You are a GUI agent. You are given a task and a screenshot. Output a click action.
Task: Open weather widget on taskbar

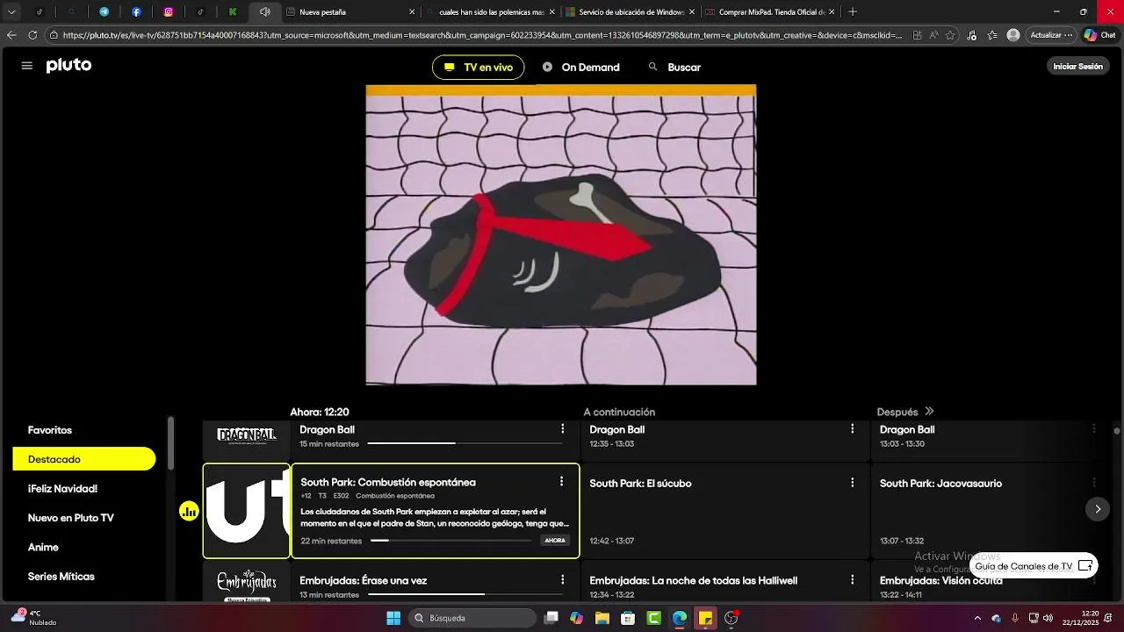[x=33, y=618]
